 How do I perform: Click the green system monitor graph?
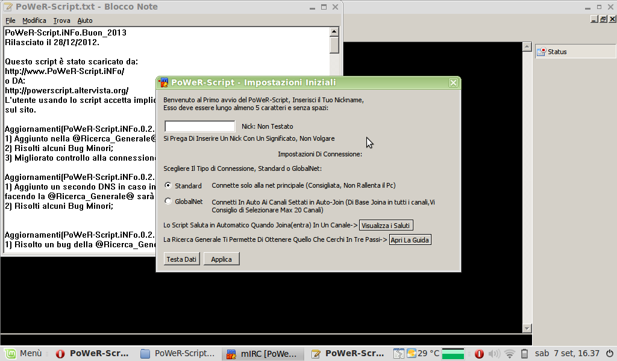point(453,354)
